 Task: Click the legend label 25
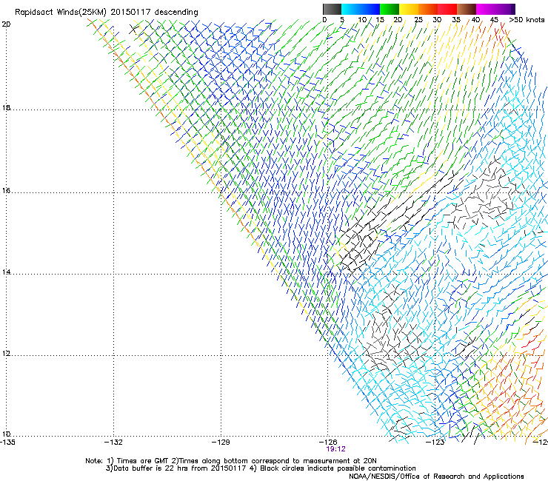418,20
